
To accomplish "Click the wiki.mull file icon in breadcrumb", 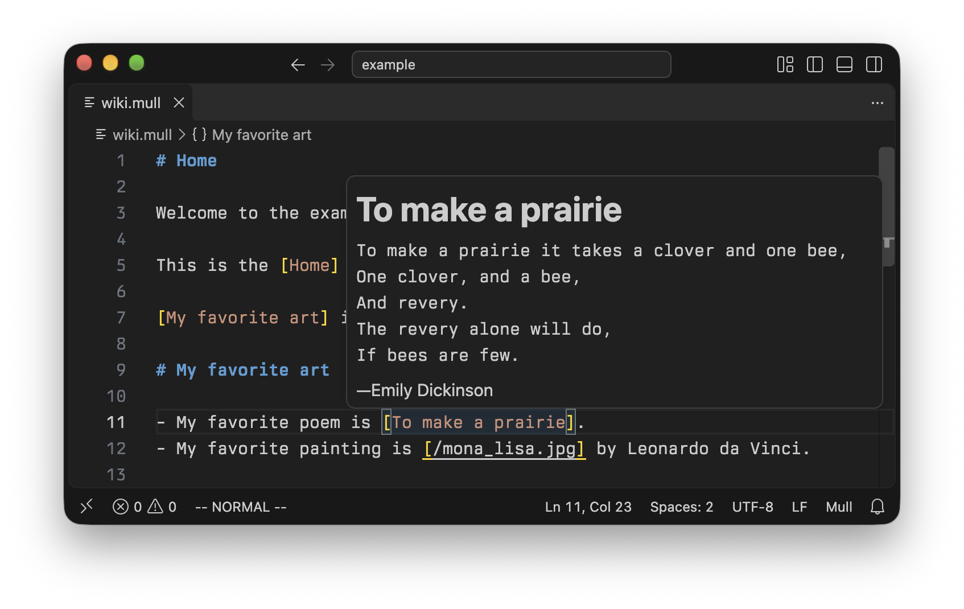I will (101, 134).
